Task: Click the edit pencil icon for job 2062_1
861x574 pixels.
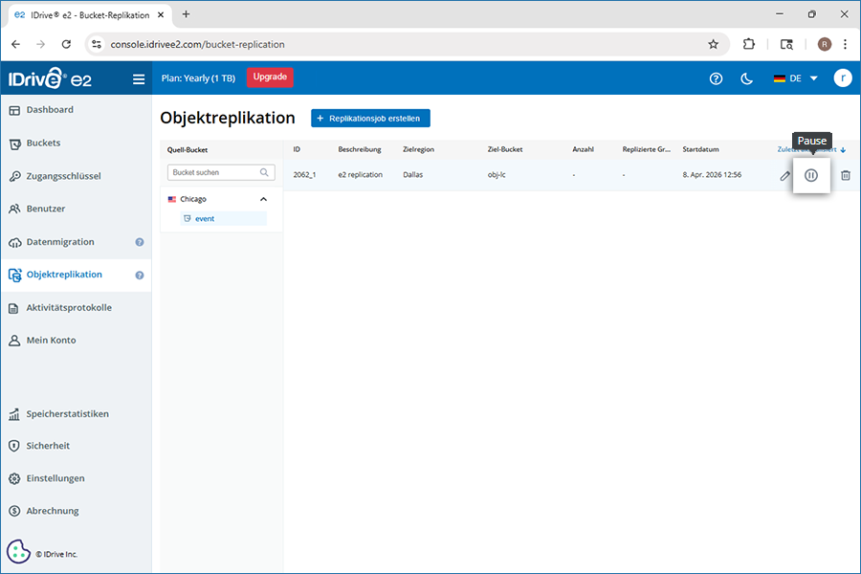Action: tap(785, 176)
